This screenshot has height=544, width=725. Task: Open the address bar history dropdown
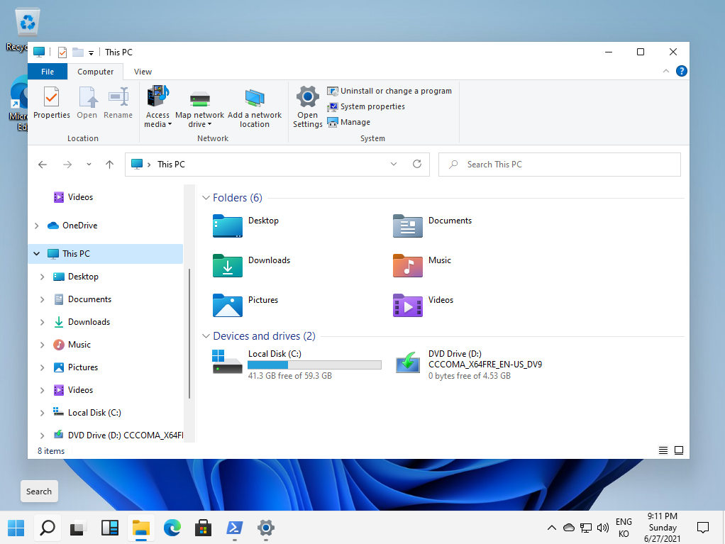click(x=394, y=164)
